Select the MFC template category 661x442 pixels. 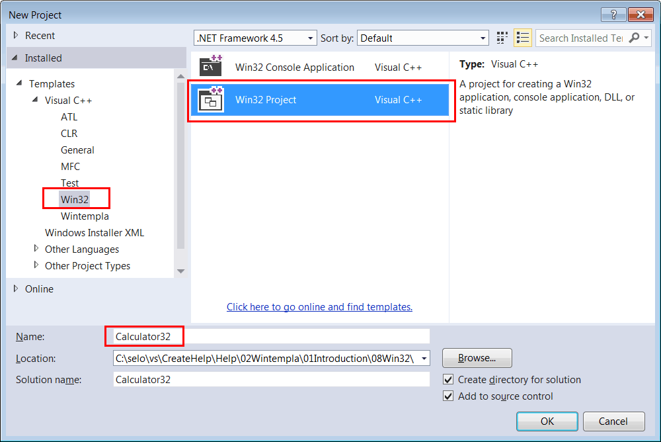[71, 166]
